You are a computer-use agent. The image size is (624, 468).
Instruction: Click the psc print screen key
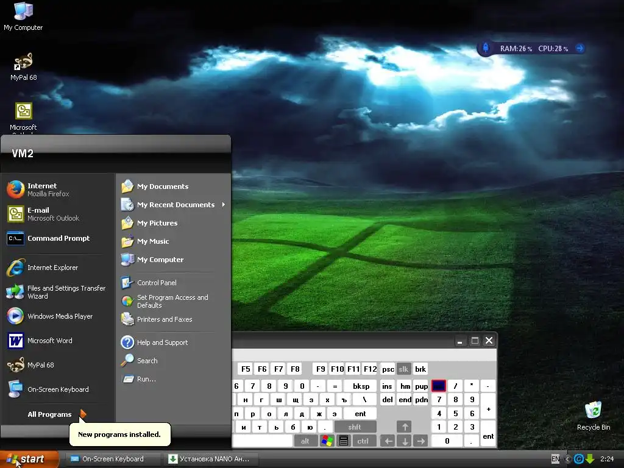(x=388, y=369)
